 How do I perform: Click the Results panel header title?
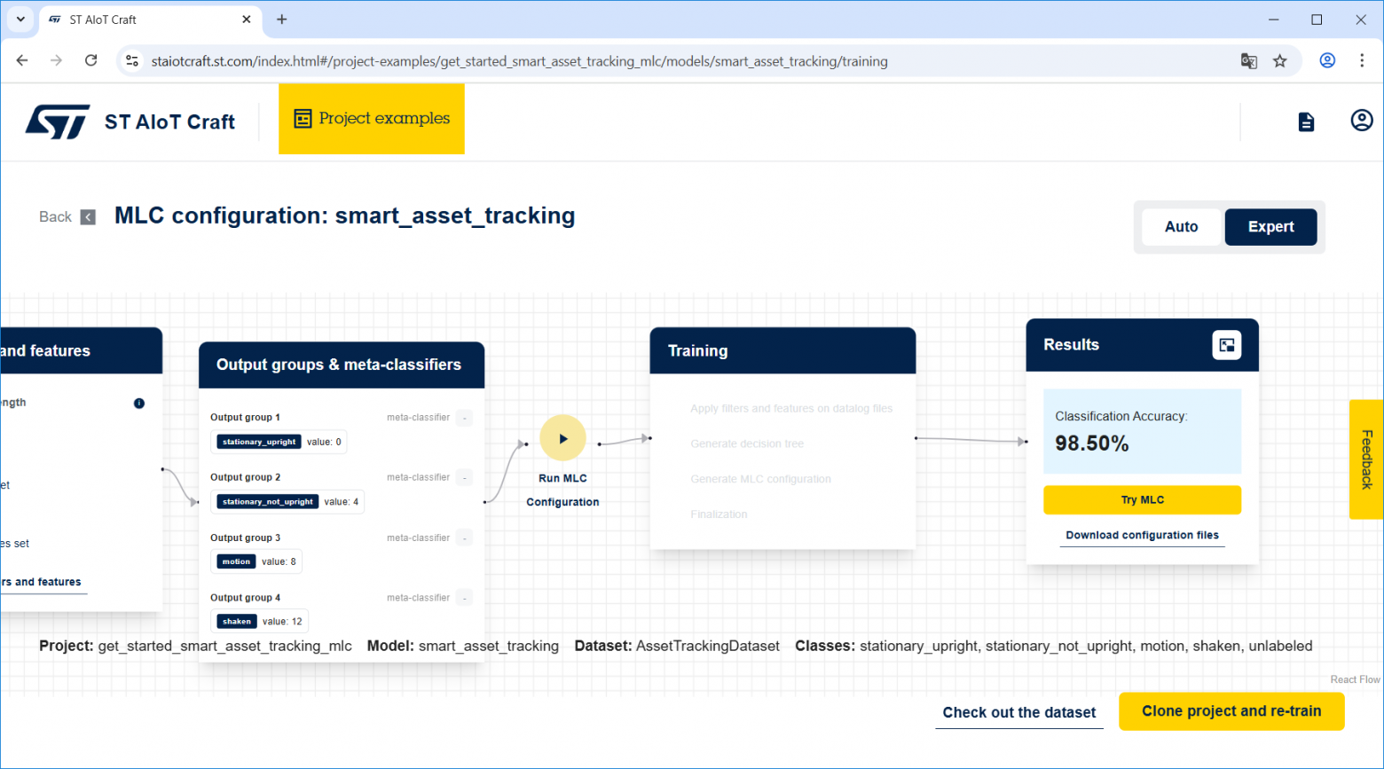pyautogui.click(x=1071, y=345)
